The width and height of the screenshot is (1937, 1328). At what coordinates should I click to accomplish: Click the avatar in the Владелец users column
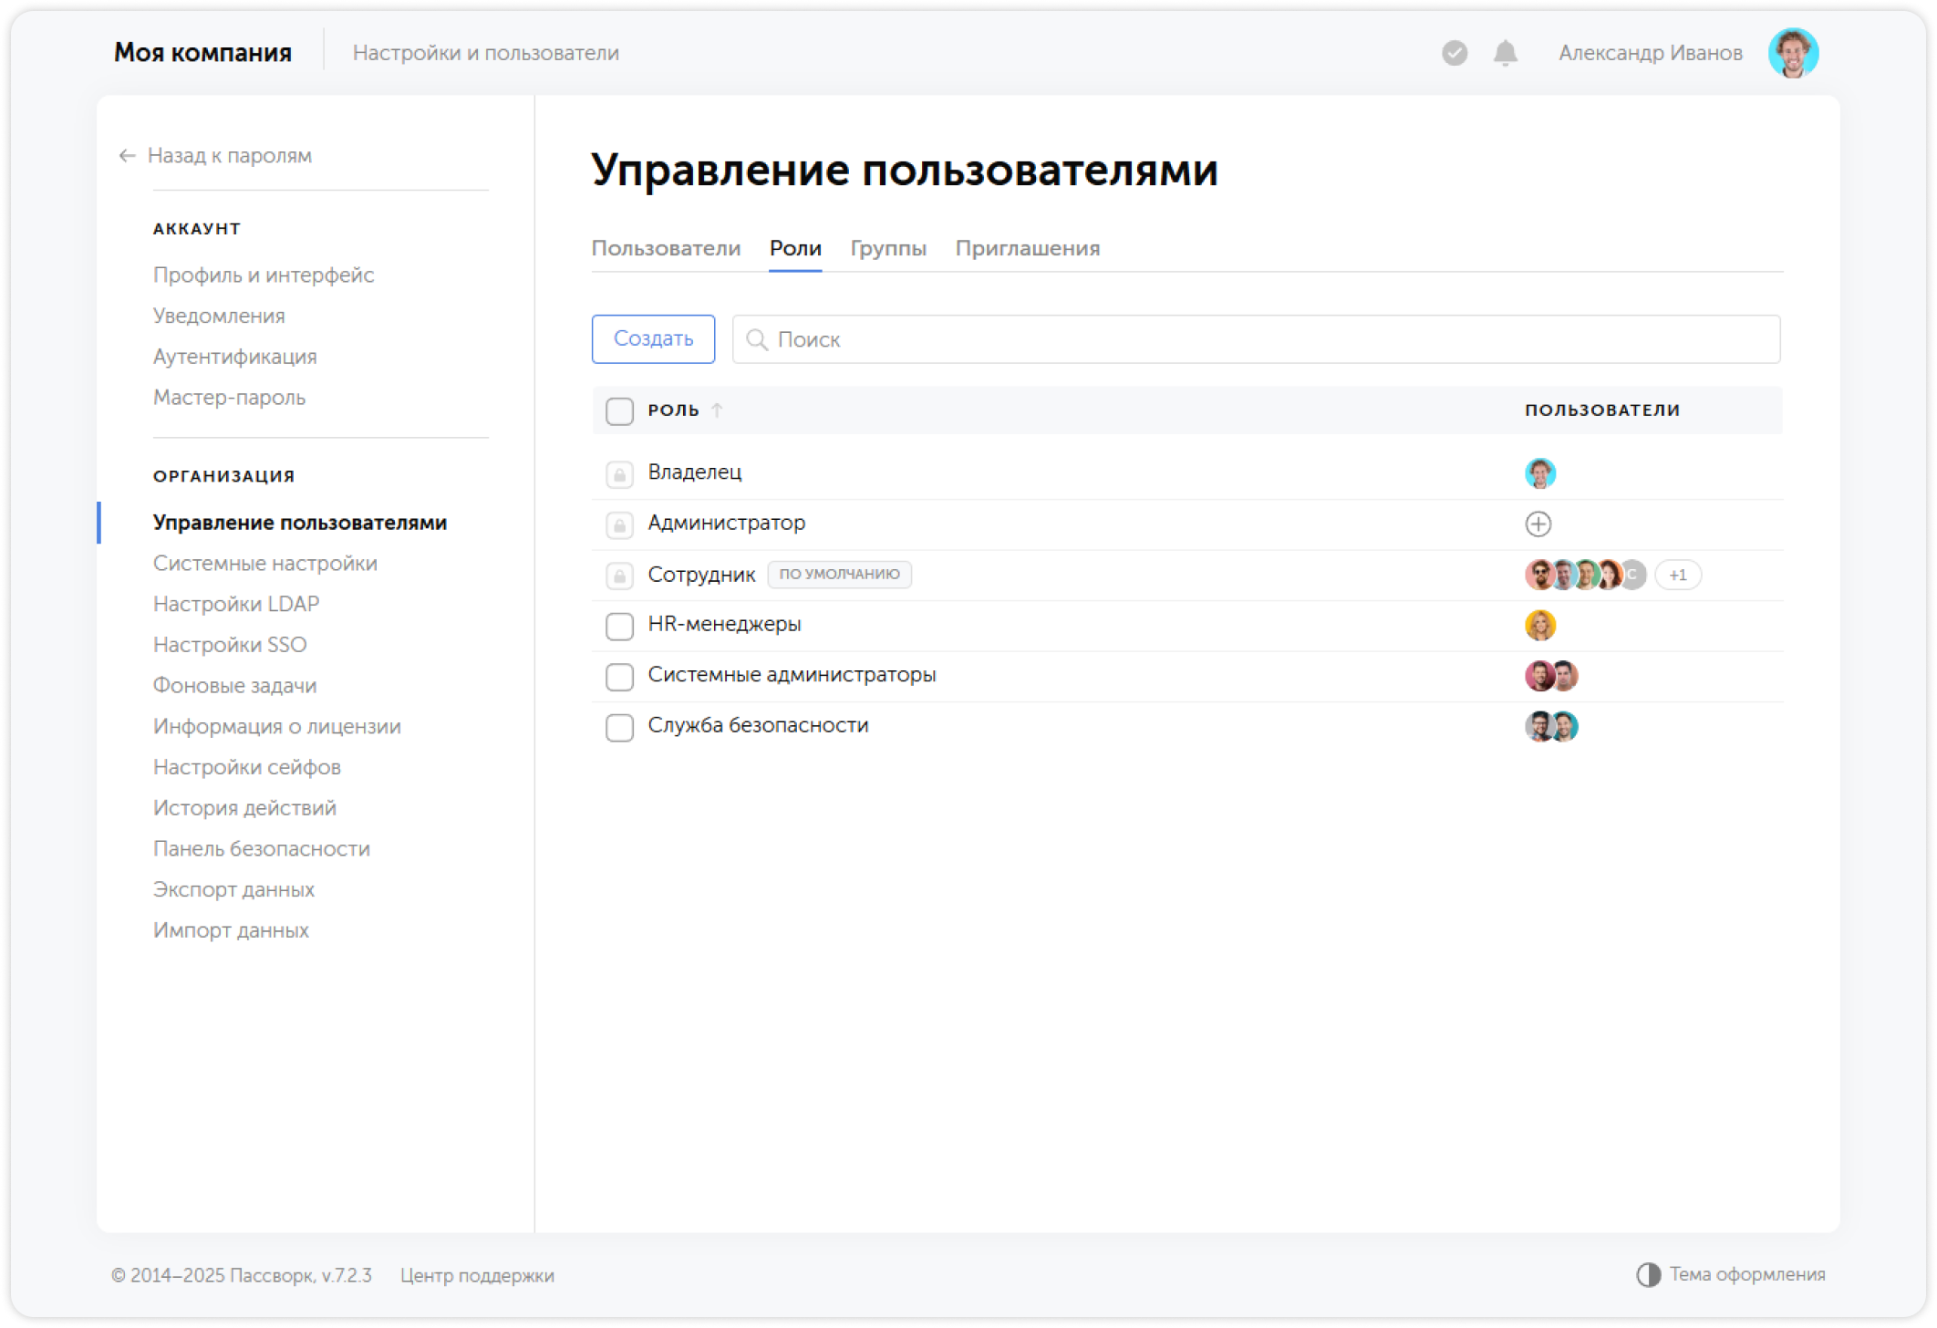click(x=1539, y=473)
